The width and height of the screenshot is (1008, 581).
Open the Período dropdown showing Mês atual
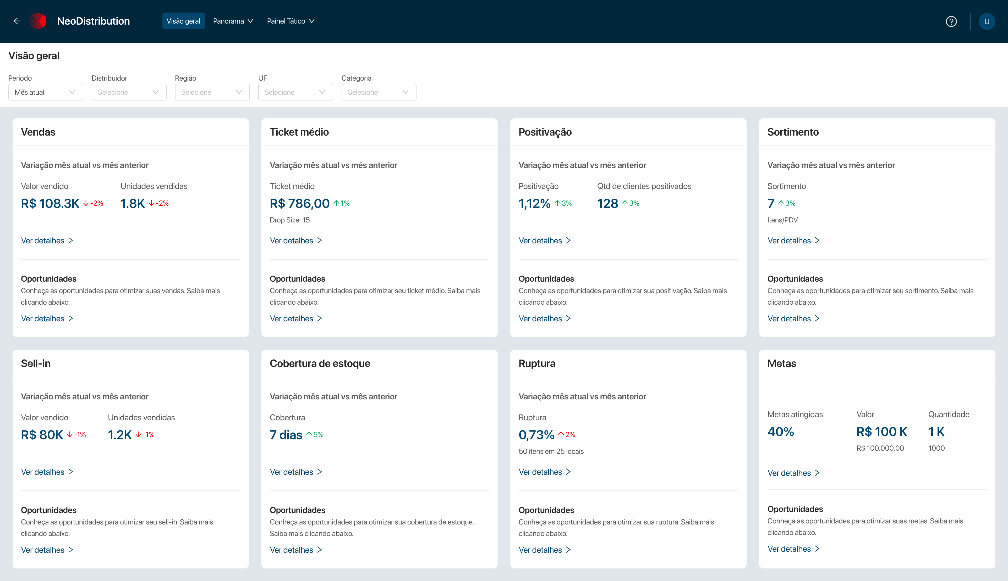click(46, 92)
